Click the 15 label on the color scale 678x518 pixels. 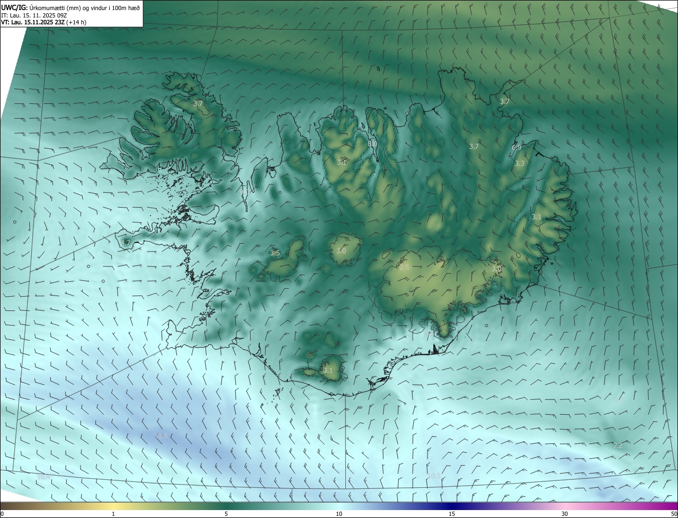[452, 514]
